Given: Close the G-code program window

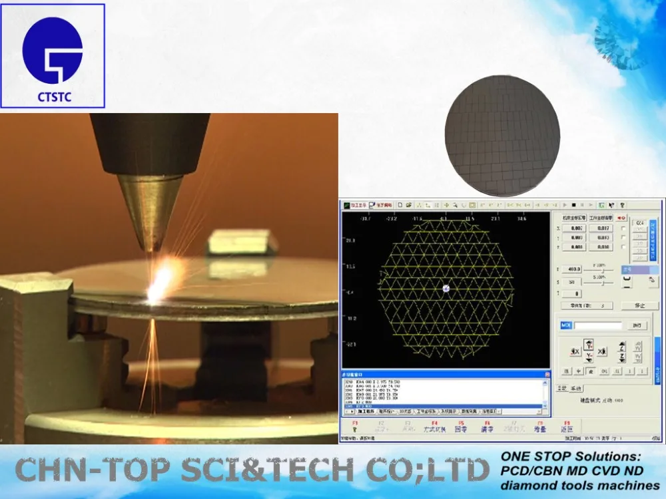Looking at the screenshot, I should coord(547,375).
